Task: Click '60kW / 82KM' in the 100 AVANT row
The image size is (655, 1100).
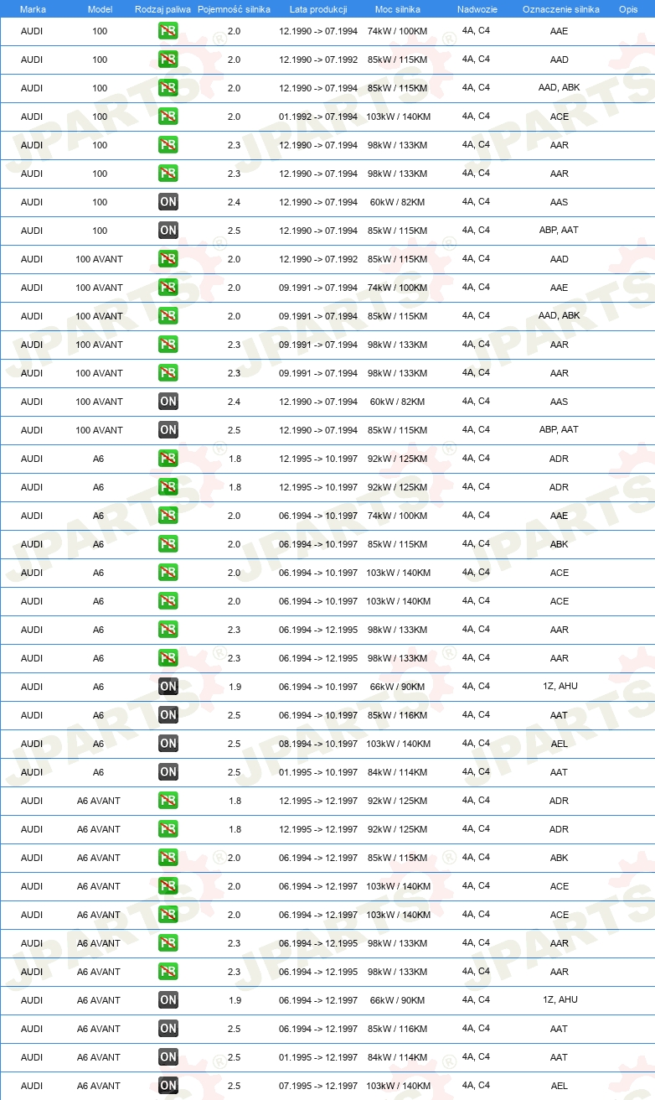Action: pyautogui.click(x=398, y=402)
